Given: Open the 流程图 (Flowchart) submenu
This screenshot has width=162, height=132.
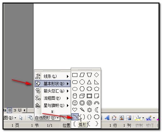Looking at the screenshot, I should tap(52, 98).
